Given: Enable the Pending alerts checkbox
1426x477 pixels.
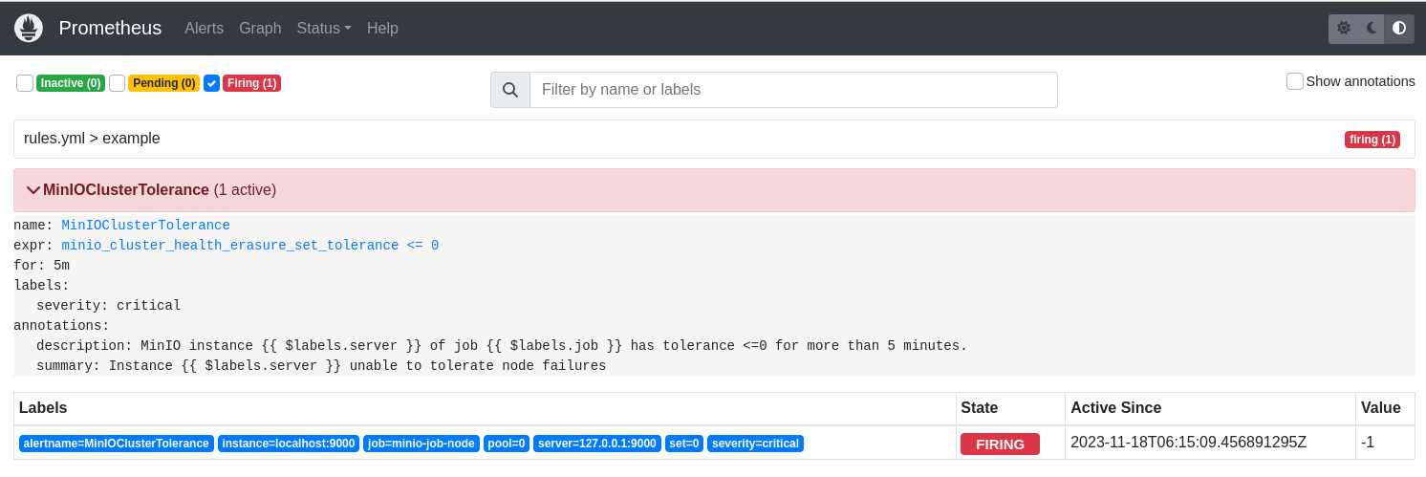Looking at the screenshot, I should point(118,83).
